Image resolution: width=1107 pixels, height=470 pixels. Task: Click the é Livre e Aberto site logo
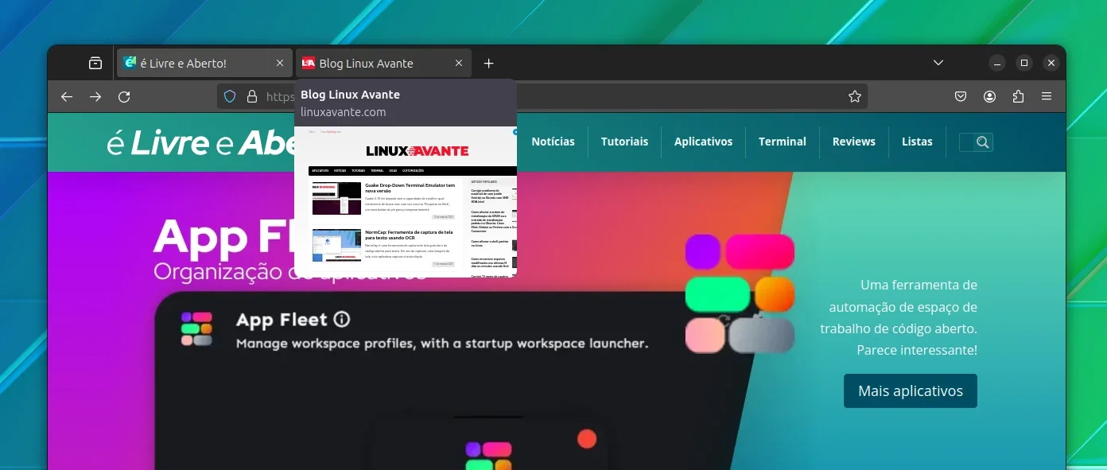point(201,142)
